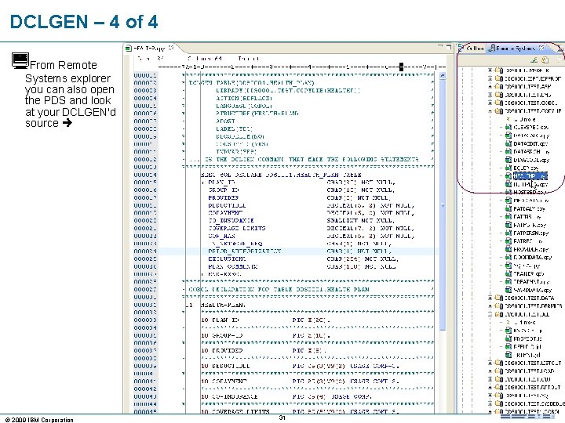Click the DDS0001.TEST.ASM folder icon
The image size is (565, 423).
point(499,87)
